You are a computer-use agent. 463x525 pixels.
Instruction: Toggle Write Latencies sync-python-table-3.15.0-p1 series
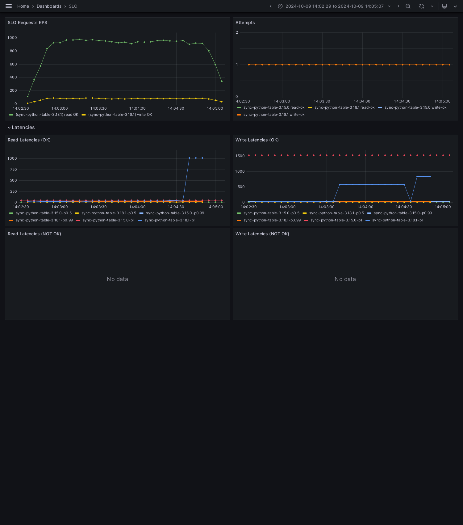click(x=336, y=220)
